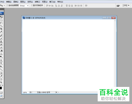Image resolution: width=132 pixels, height=104 pixels.
Task: Select the Notes tool
Action: pyautogui.click(x=1, y=73)
